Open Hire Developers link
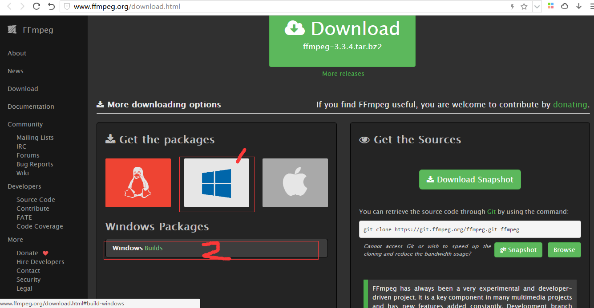The width and height of the screenshot is (594, 308). pyautogui.click(x=40, y=262)
